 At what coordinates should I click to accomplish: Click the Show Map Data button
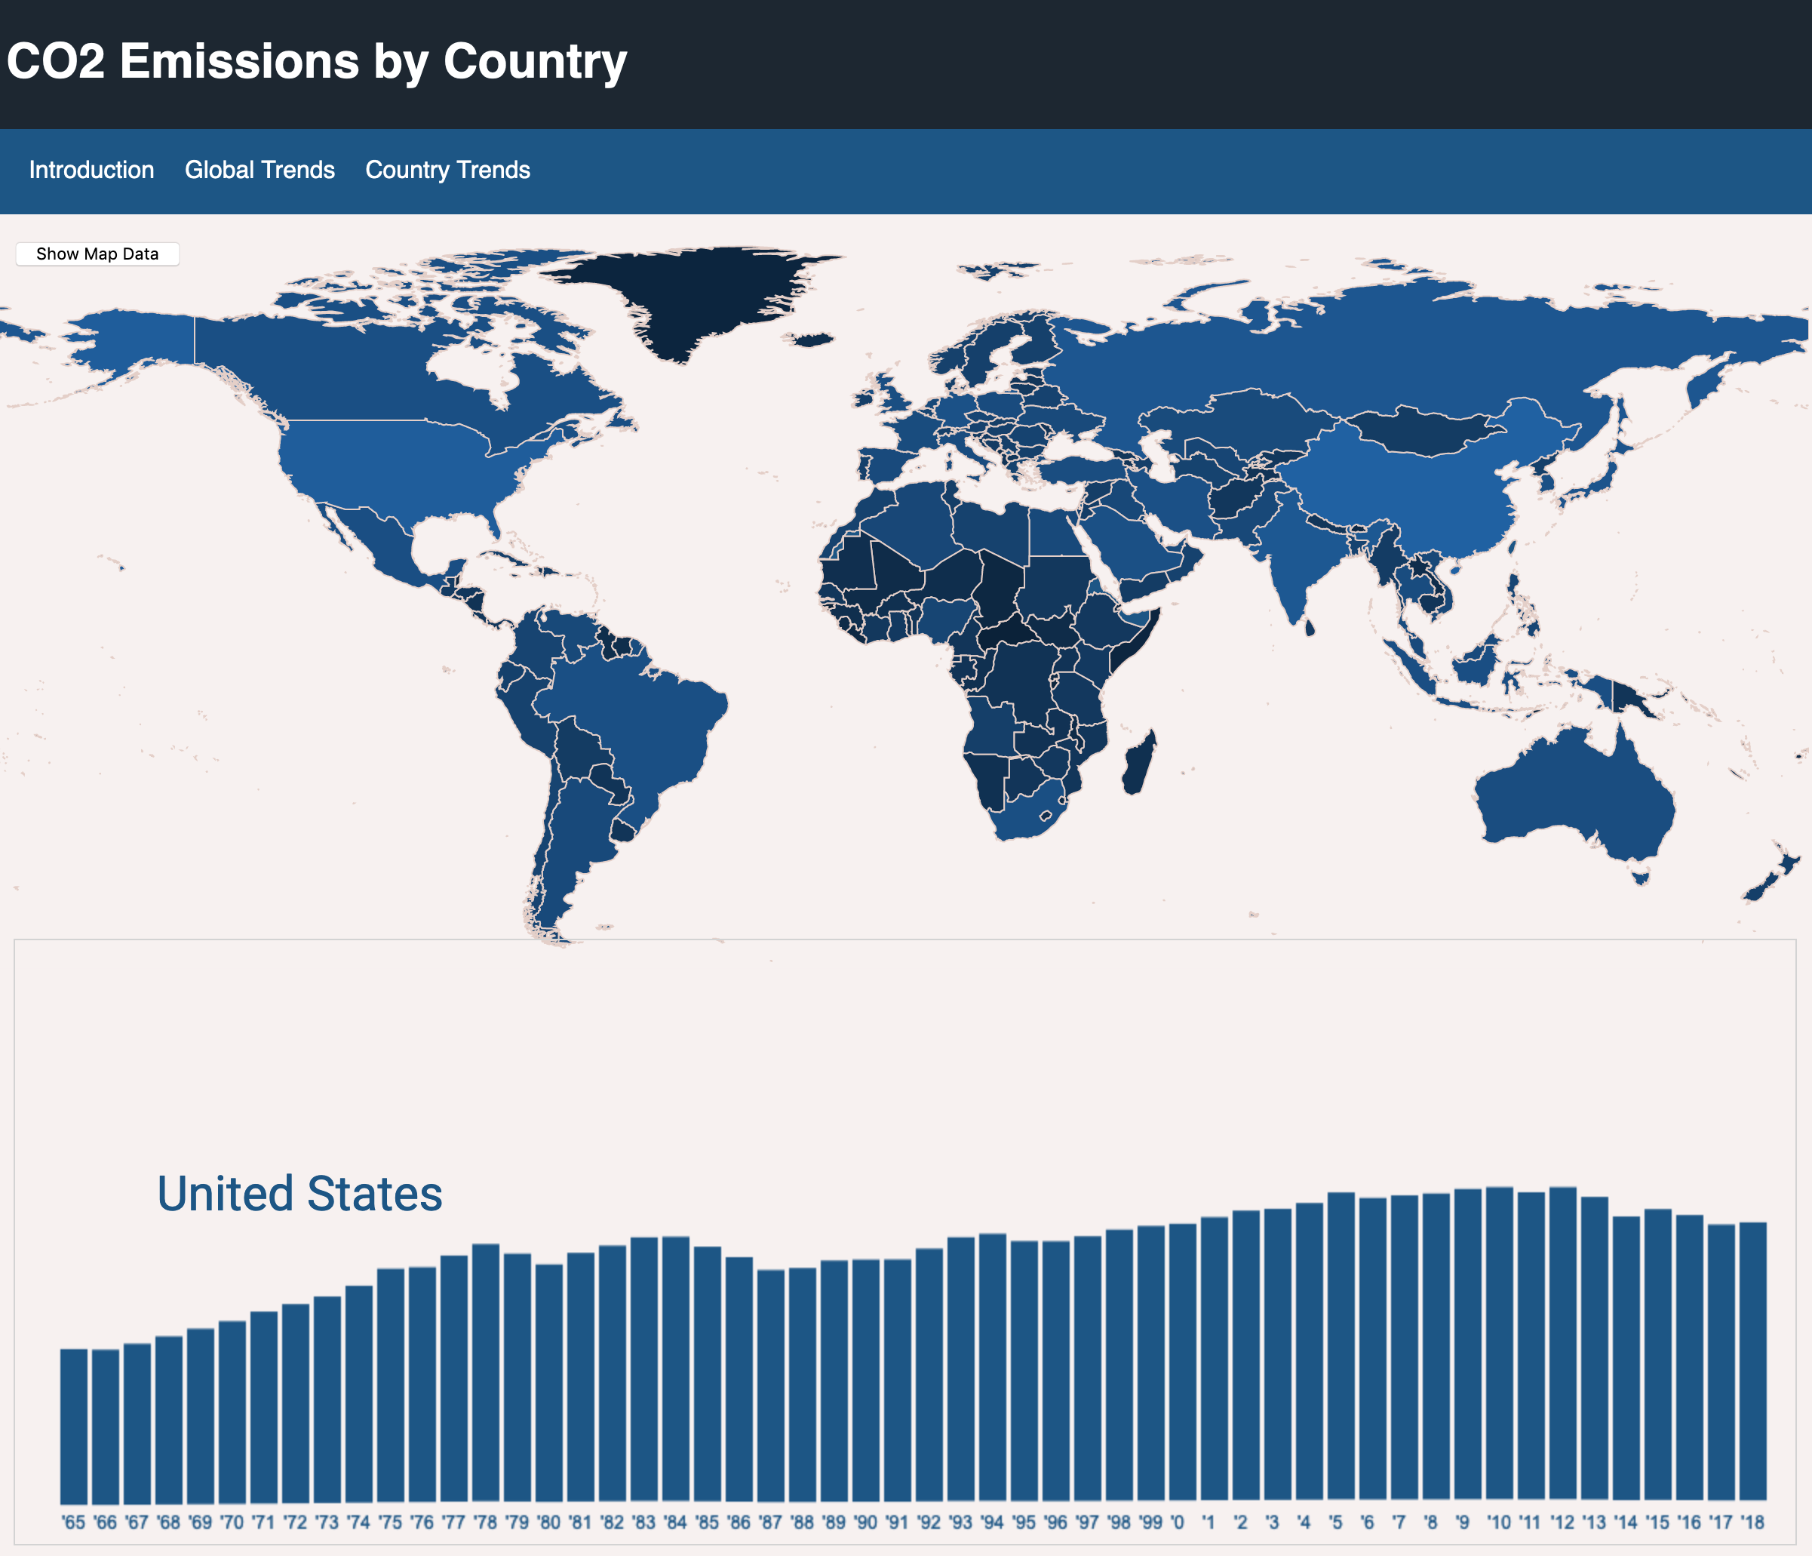coord(97,254)
